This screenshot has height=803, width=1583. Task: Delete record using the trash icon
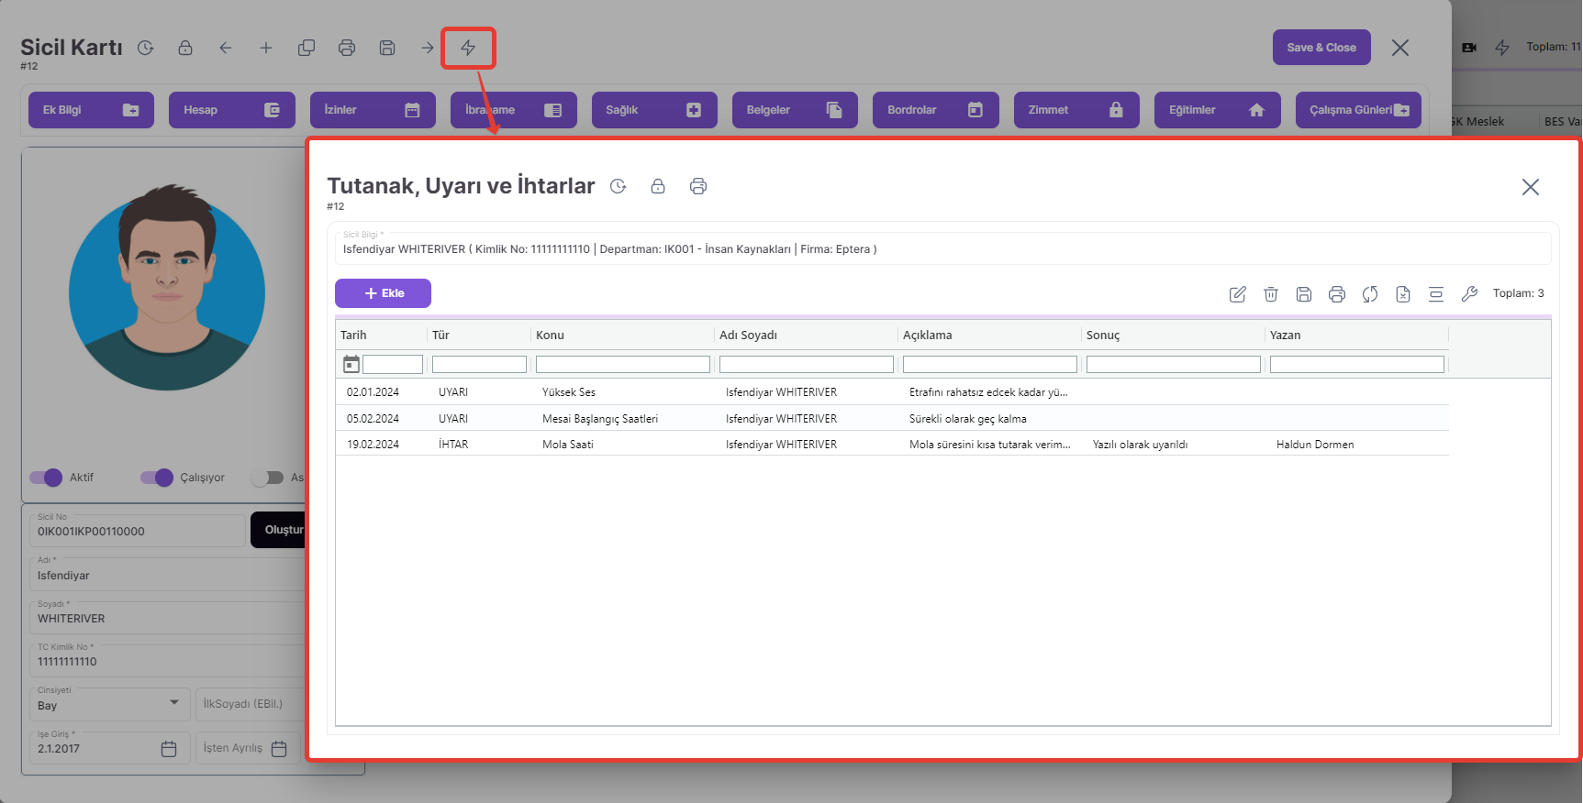[1270, 294]
